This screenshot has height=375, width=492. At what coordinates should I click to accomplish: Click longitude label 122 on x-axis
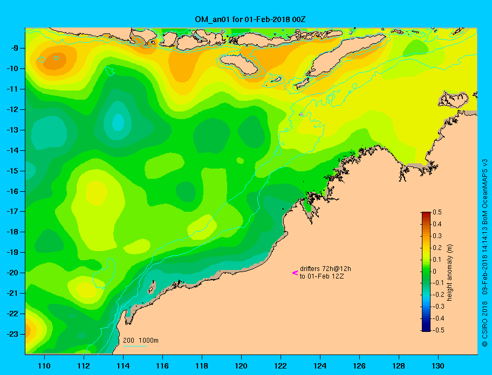coord(281,366)
